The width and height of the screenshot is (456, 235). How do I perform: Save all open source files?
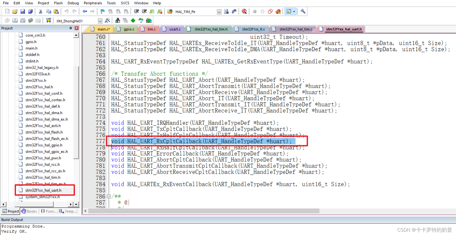pos(31,11)
